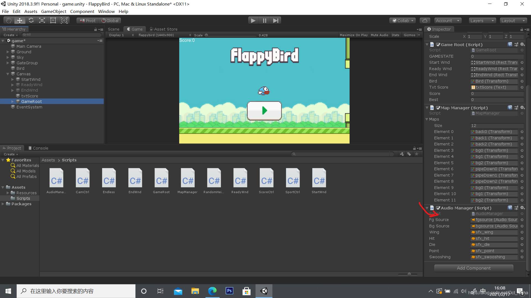Viewport: 531px width, 298px height.
Task: Toggle Mute Audio in Game view
Action: pos(379,35)
